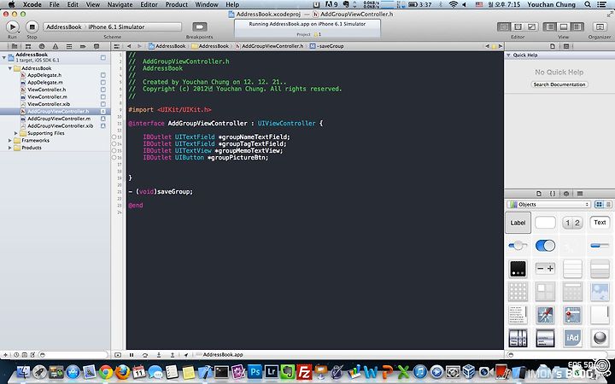Open ViewController.xib file

49,104
